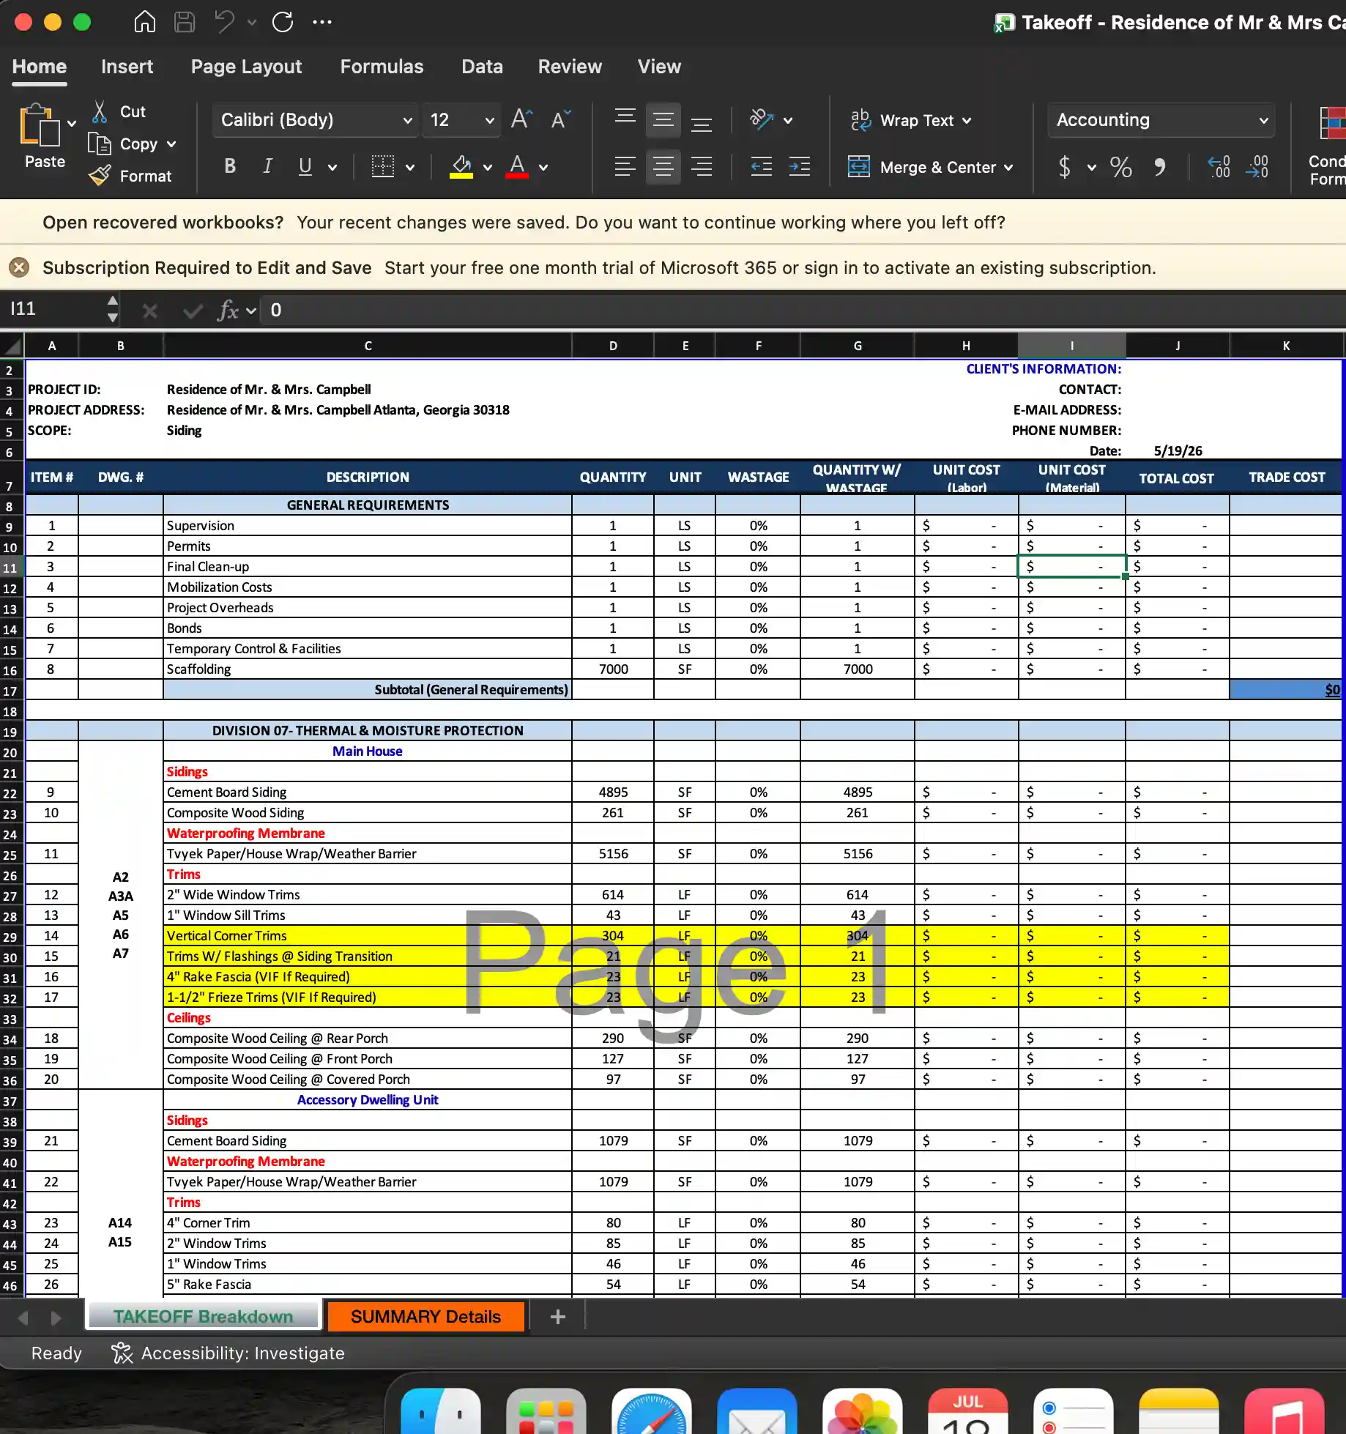Copy the selected cells
This screenshot has width=1346, height=1434.
[x=123, y=144]
